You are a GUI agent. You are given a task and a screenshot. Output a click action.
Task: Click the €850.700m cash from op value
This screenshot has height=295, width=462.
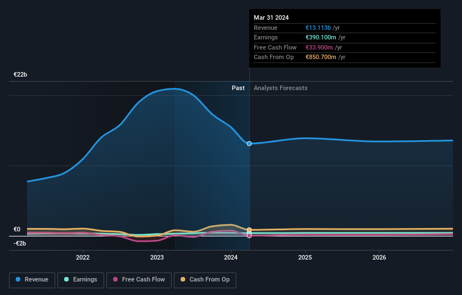click(321, 57)
